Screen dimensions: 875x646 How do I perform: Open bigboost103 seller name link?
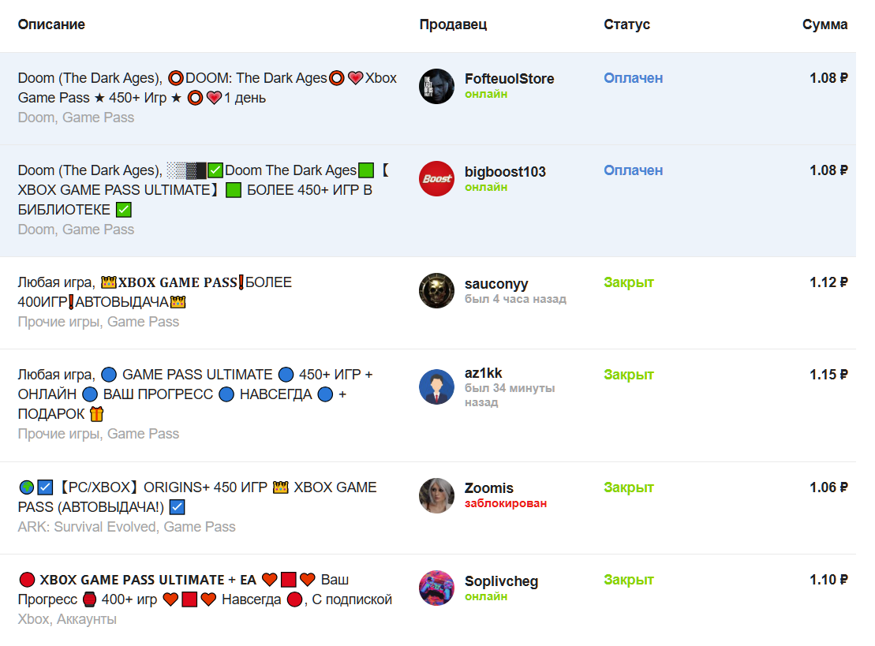(505, 172)
